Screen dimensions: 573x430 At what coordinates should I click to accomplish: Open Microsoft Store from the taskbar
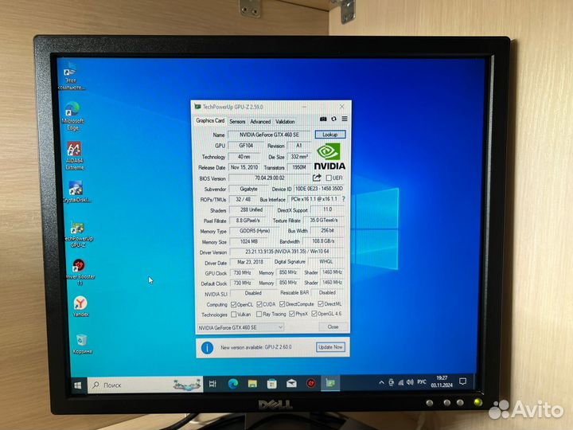pos(272,384)
